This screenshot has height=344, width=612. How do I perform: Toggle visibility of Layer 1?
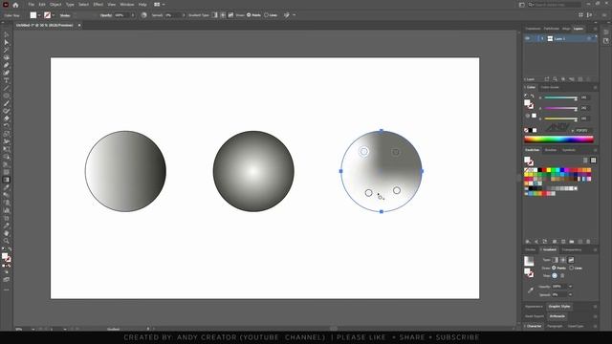click(x=527, y=38)
